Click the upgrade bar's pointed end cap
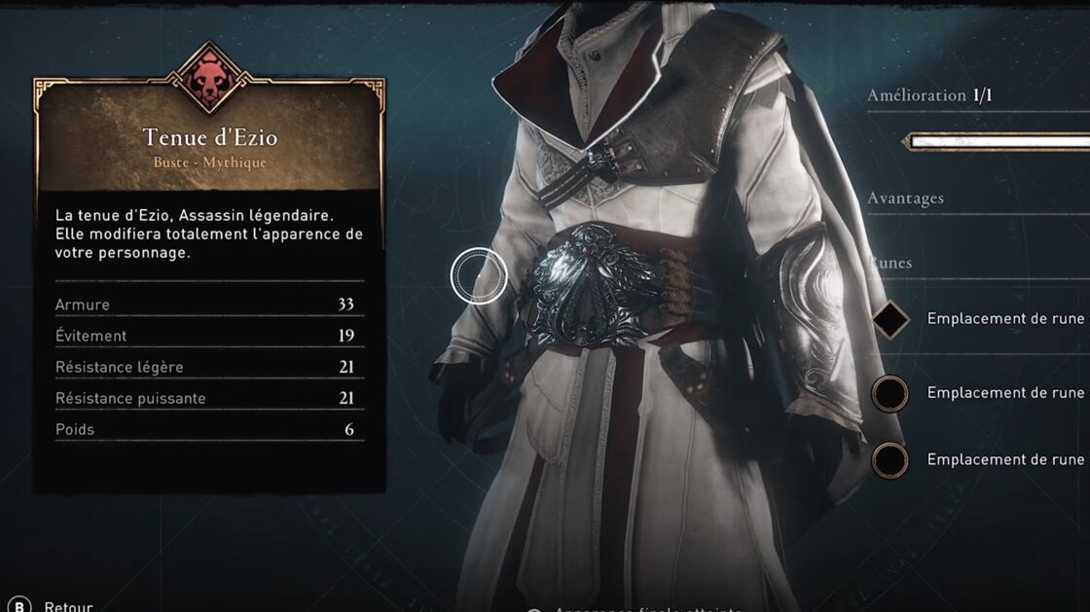Viewport: 1090px width, 612px height. pos(906,142)
